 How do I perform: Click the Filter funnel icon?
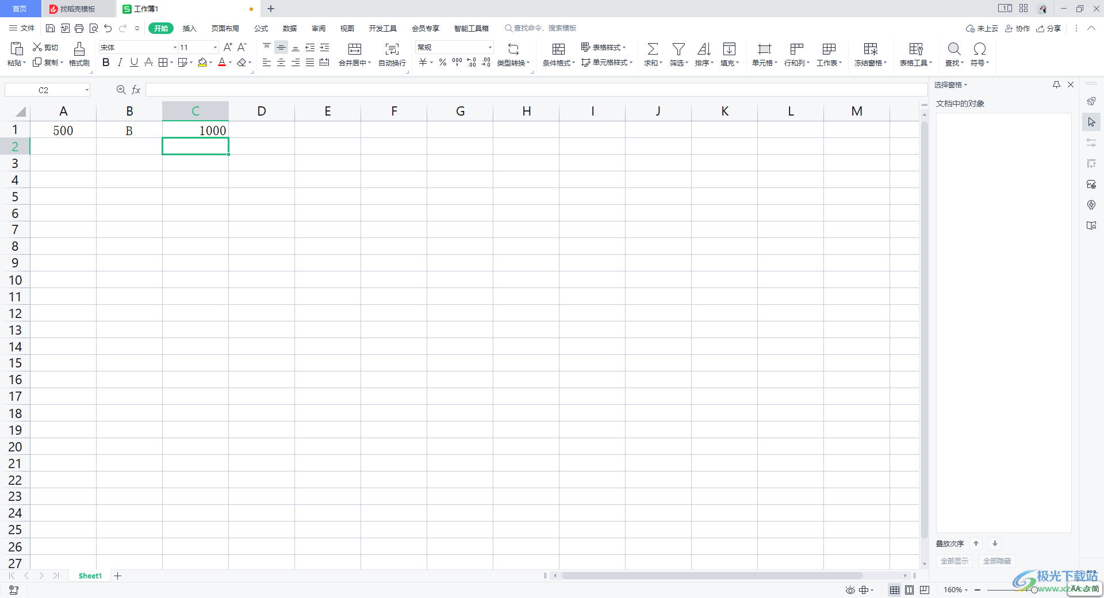678,49
